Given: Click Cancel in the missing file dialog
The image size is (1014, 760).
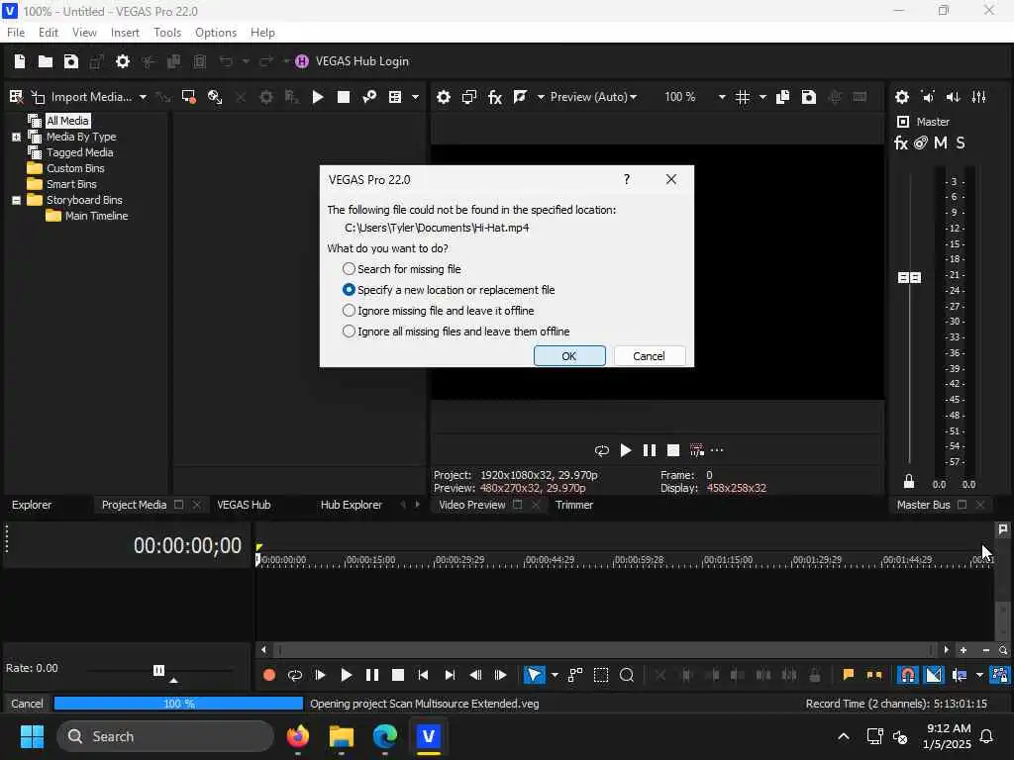Looking at the screenshot, I should tap(649, 356).
